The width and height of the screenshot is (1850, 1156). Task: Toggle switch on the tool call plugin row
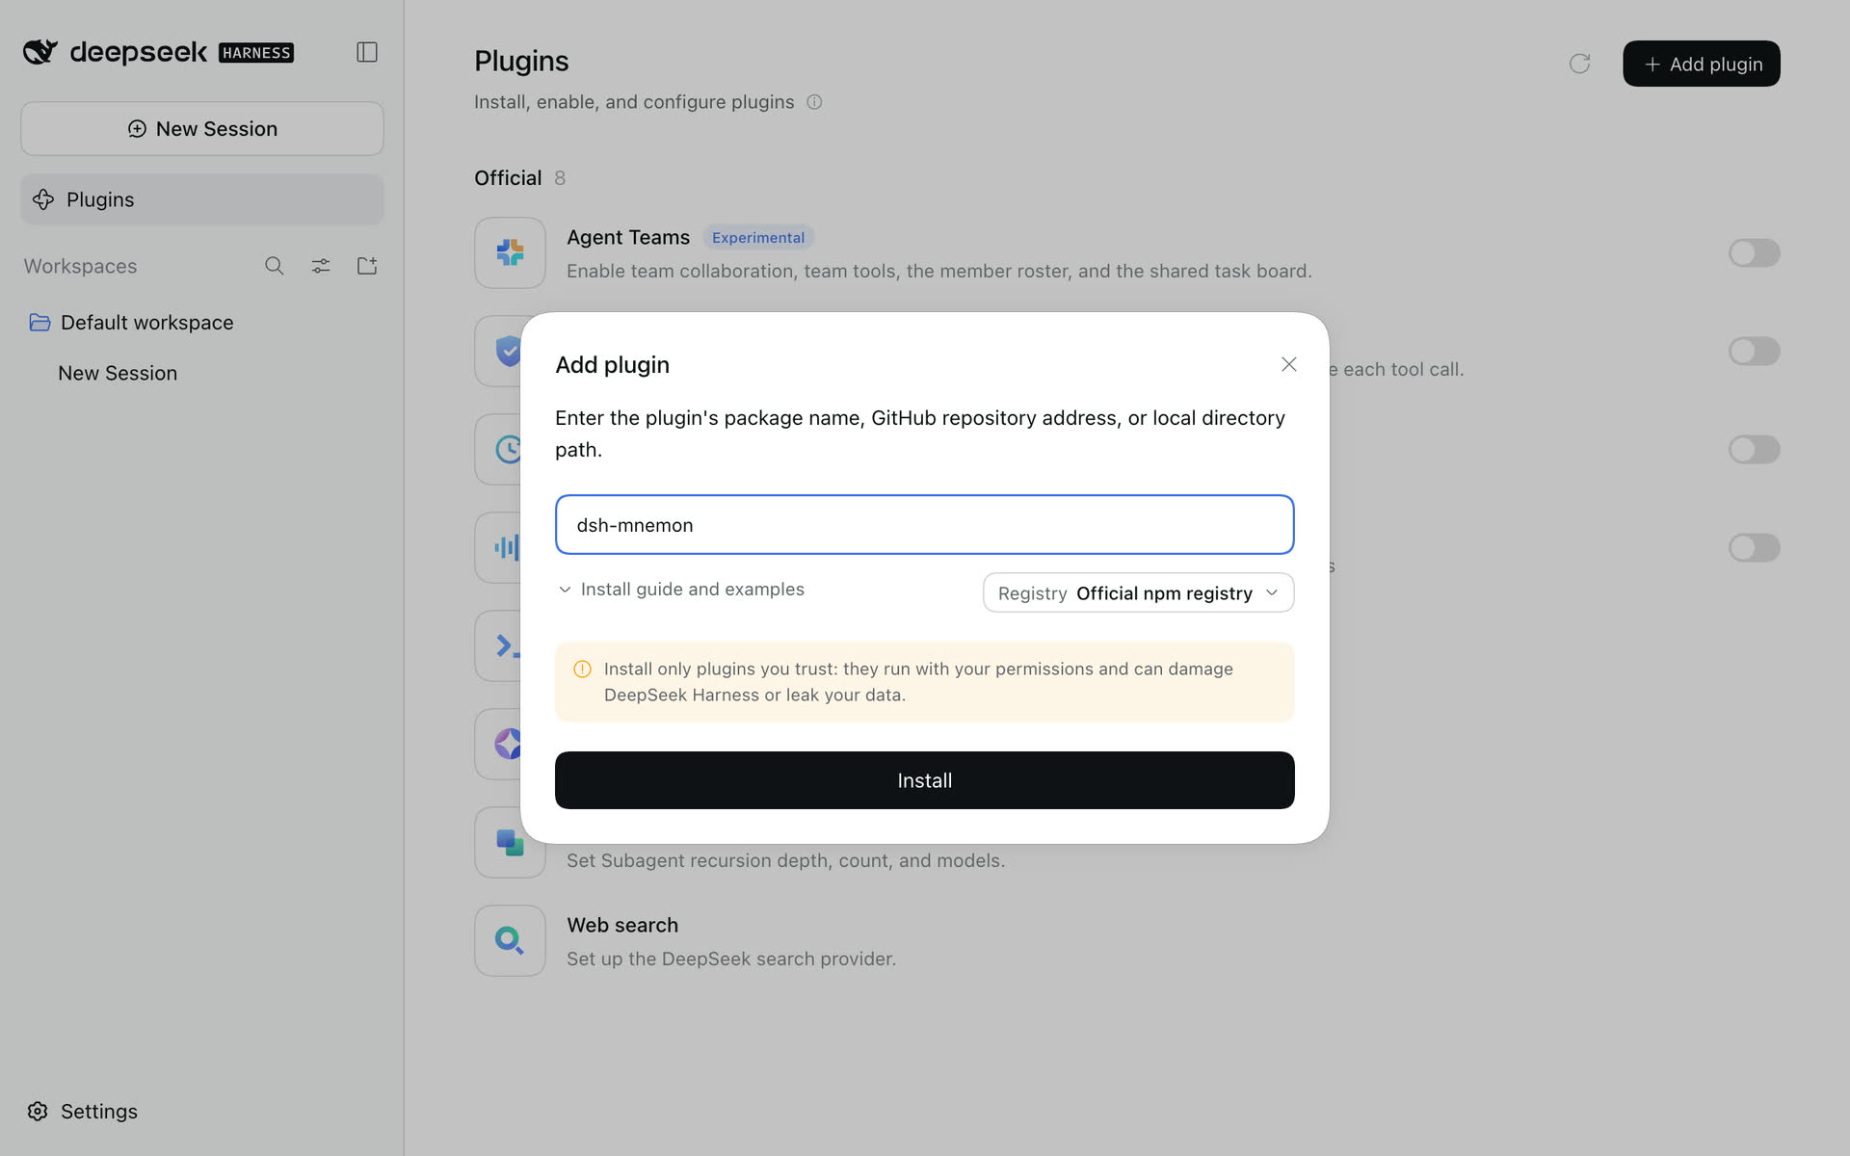click(1754, 352)
